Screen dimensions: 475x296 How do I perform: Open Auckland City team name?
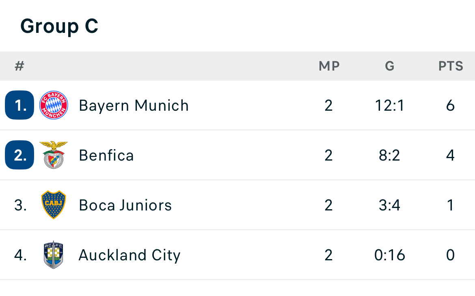coord(130,255)
